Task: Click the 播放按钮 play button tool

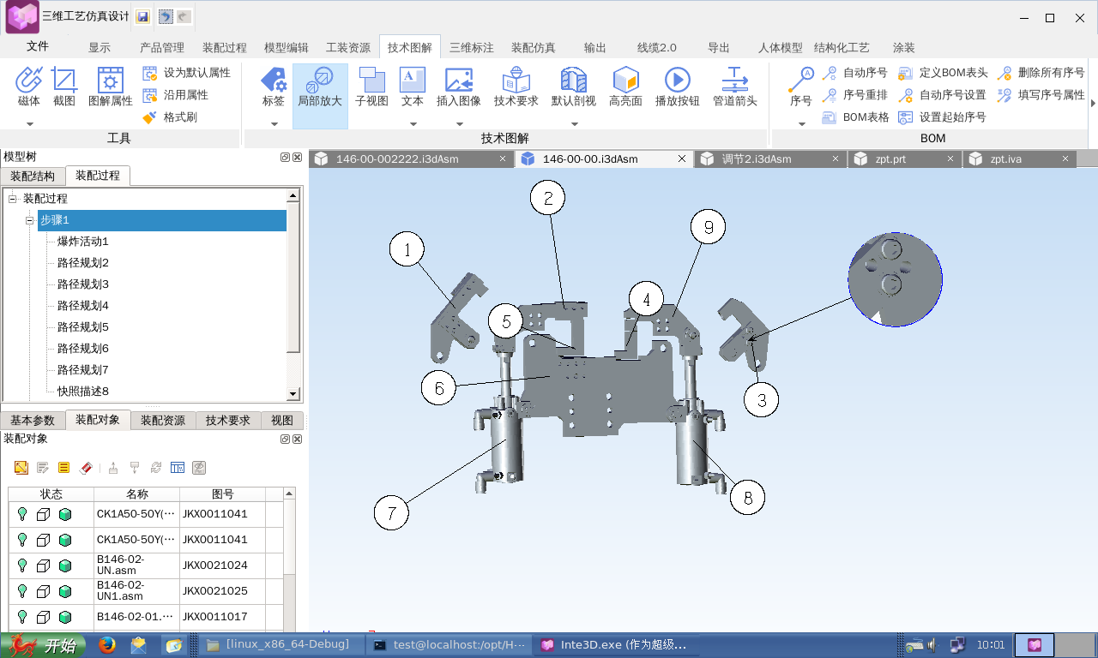Action: 677,88
